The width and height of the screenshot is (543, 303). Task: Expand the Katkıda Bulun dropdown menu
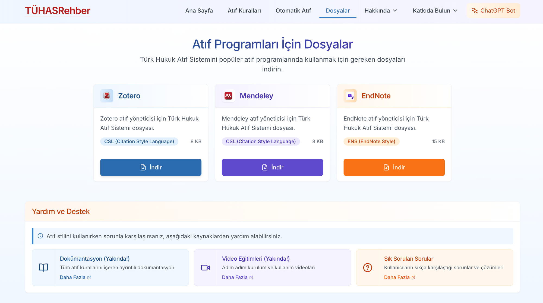pyautogui.click(x=435, y=11)
